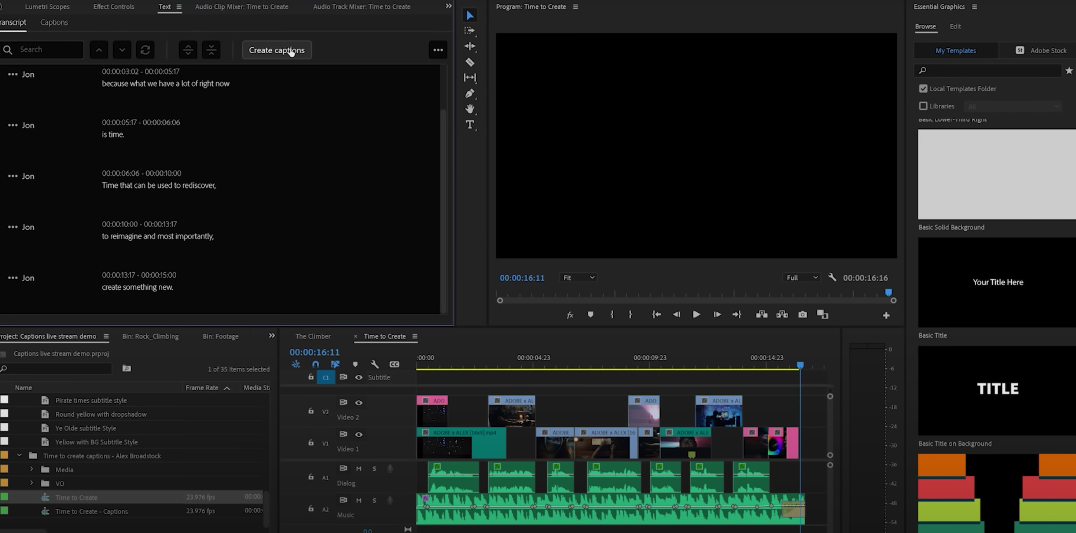1076x533 pixels.
Task: Switch to the Captions tab
Action: coord(54,22)
